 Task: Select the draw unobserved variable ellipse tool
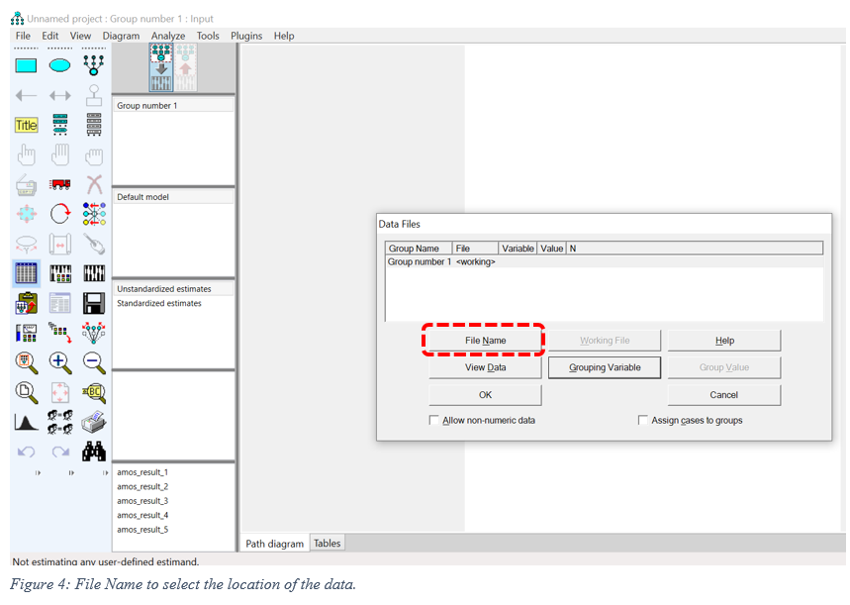point(60,65)
